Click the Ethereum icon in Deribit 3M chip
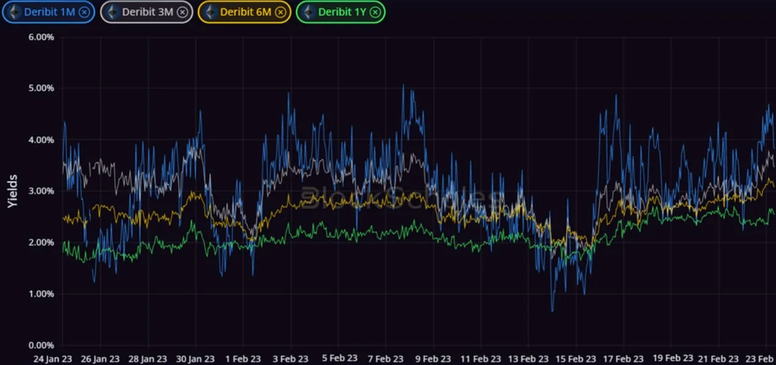The image size is (776, 365). tap(112, 12)
